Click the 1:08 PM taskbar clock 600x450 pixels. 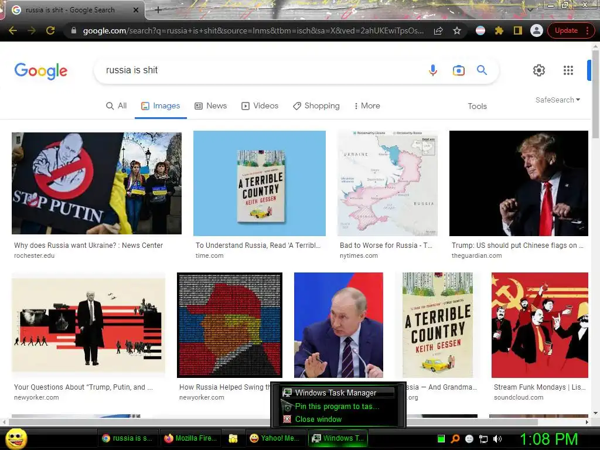[548, 439]
